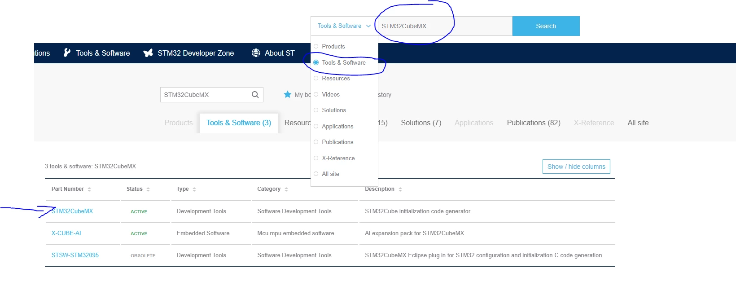Sort by Status column arrows
736x303 pixels.
click(x=148, y=189)
